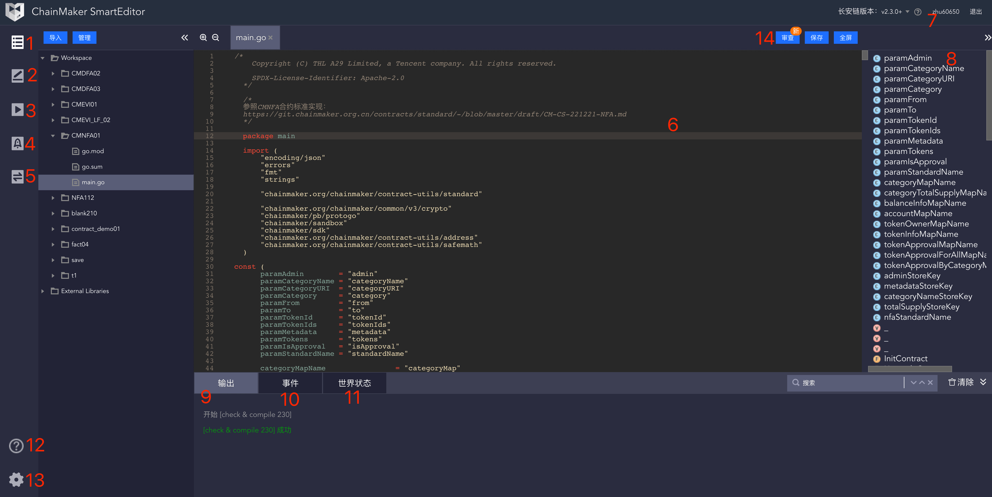992x497 pixels.
Task: Open the notification bell sidebar icon
Action: click(17, 143)
